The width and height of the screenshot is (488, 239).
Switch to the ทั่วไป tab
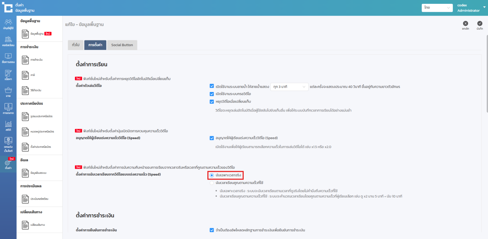click(75, 45)
